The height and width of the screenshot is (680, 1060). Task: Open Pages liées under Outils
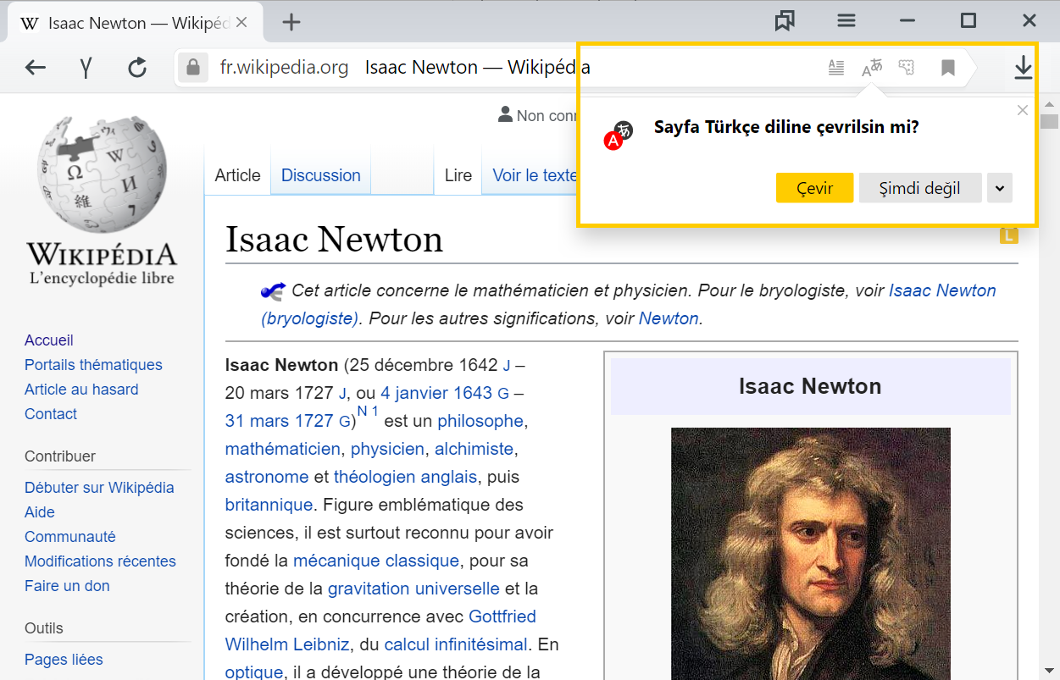[64, 660]
